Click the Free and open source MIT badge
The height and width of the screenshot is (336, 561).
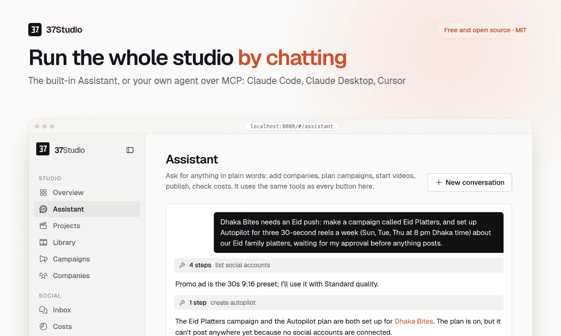(485, 30)
